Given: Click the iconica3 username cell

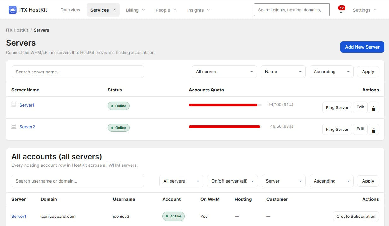Looking at the screenshot, I should pos(121,216).
